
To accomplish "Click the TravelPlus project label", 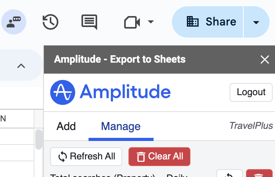I will click(x=251, y=126).
